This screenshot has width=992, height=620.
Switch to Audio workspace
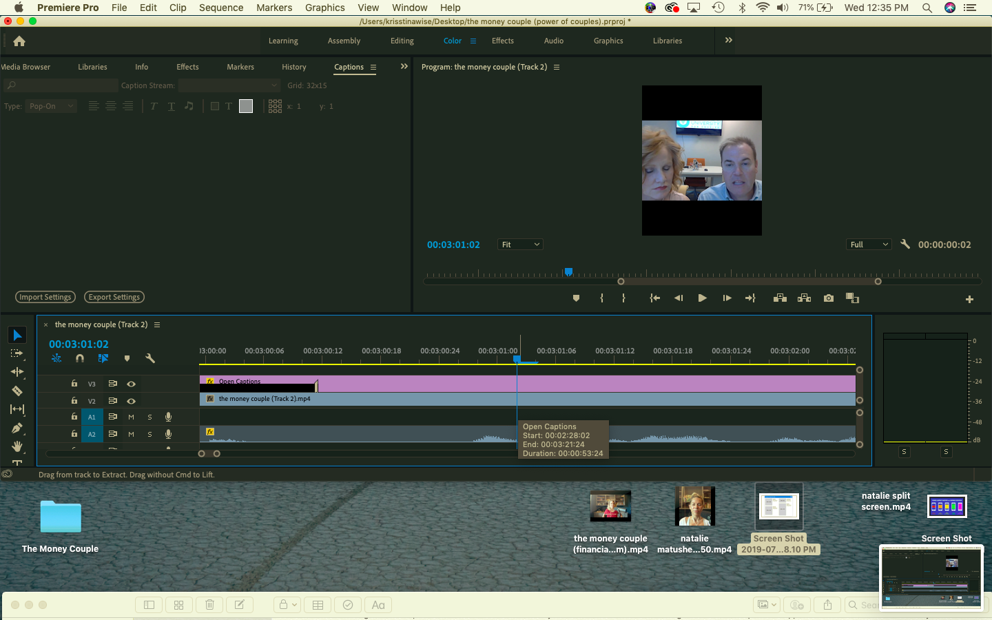[554, 41]
